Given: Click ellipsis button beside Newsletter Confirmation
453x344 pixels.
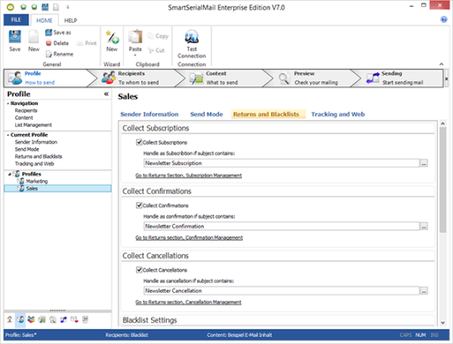Looking at the screenshot, I should (424, 227).
